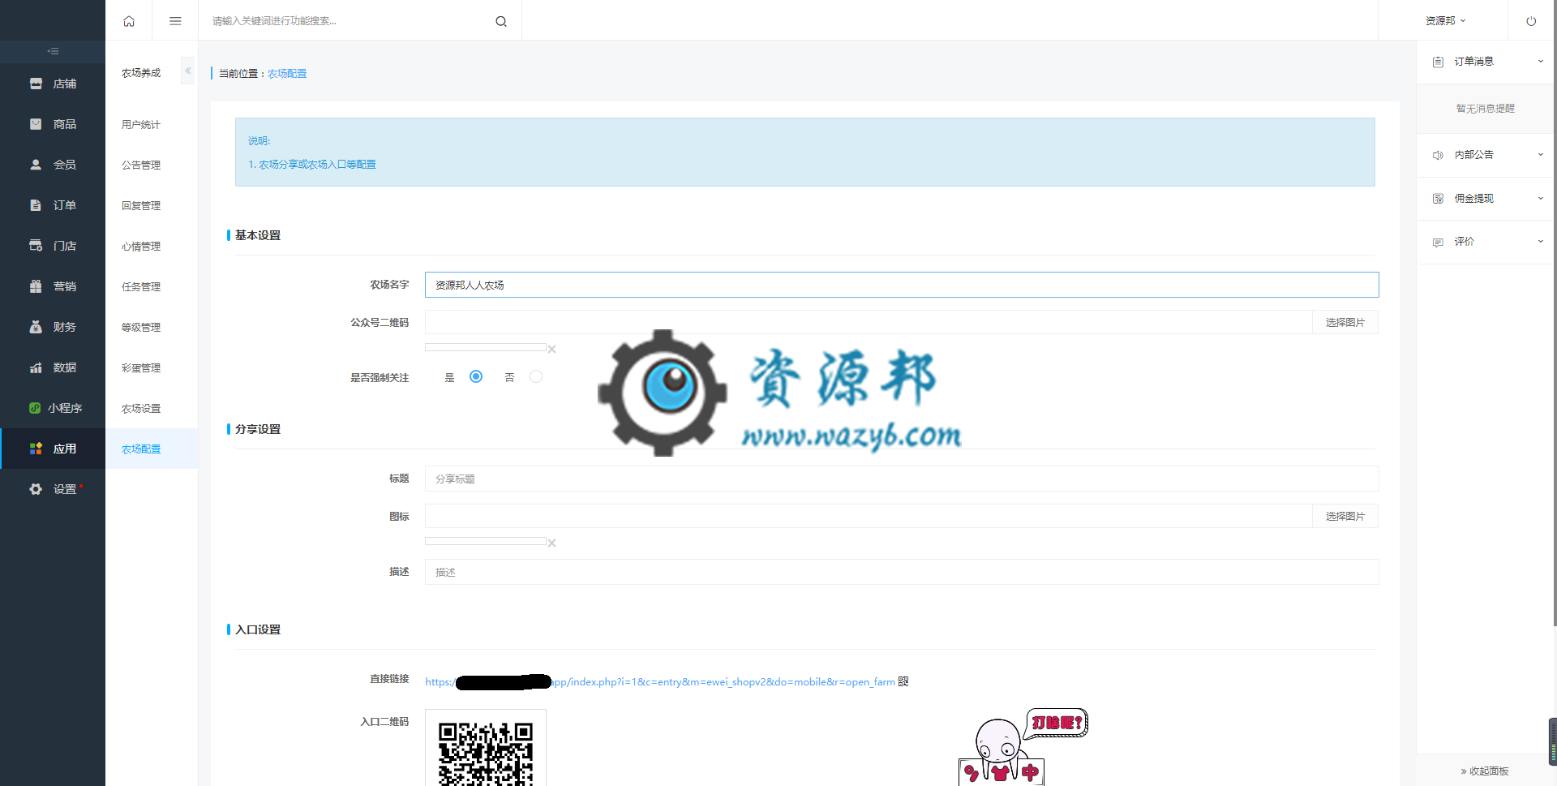The image size is (1557, 786).
Task: Toggle the hamburger menu icon
Action: coord(175,21)
